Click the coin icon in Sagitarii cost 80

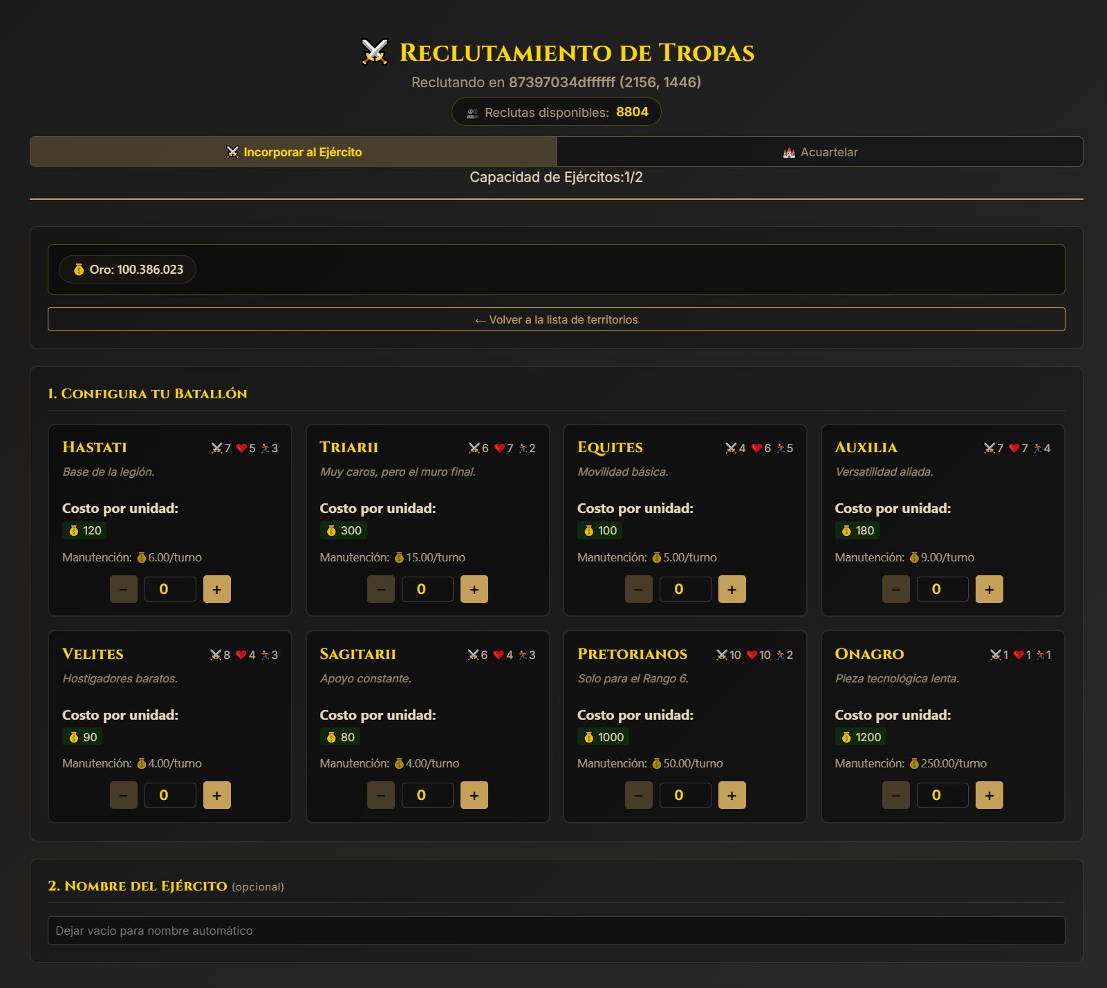pyautogui.click(x=331, y=737)
